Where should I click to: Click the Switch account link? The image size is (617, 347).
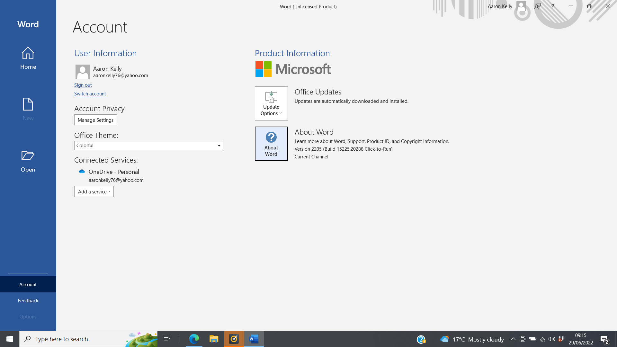coord(90,93)
